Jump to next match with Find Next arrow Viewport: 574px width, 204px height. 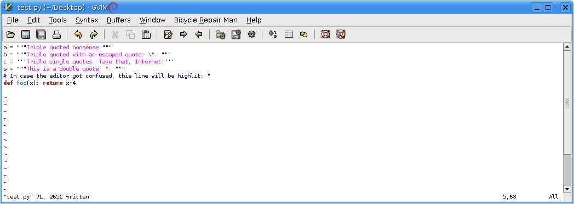coord(183,34)
